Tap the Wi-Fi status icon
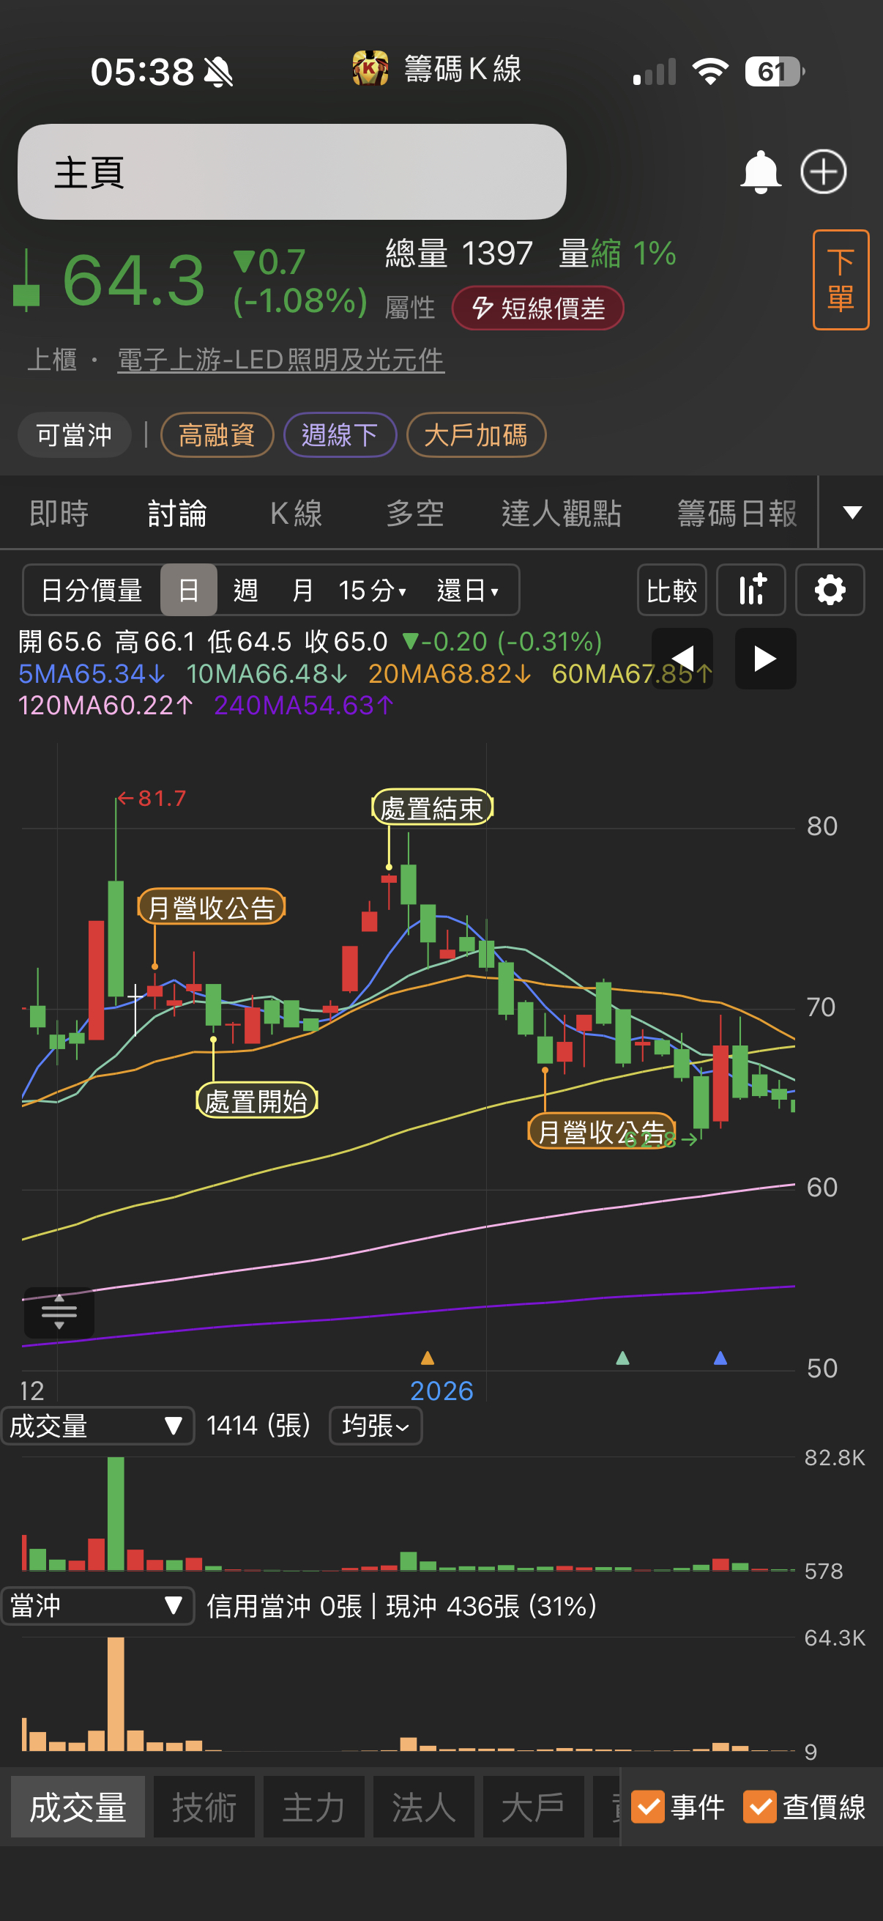The width and height of the screenshot is (883, 1921). pyautogui.click(x=710, y=72)
